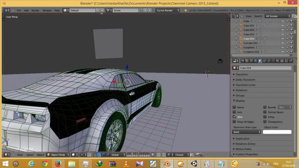
Task: Open the File menu
Action: [19, 10]
